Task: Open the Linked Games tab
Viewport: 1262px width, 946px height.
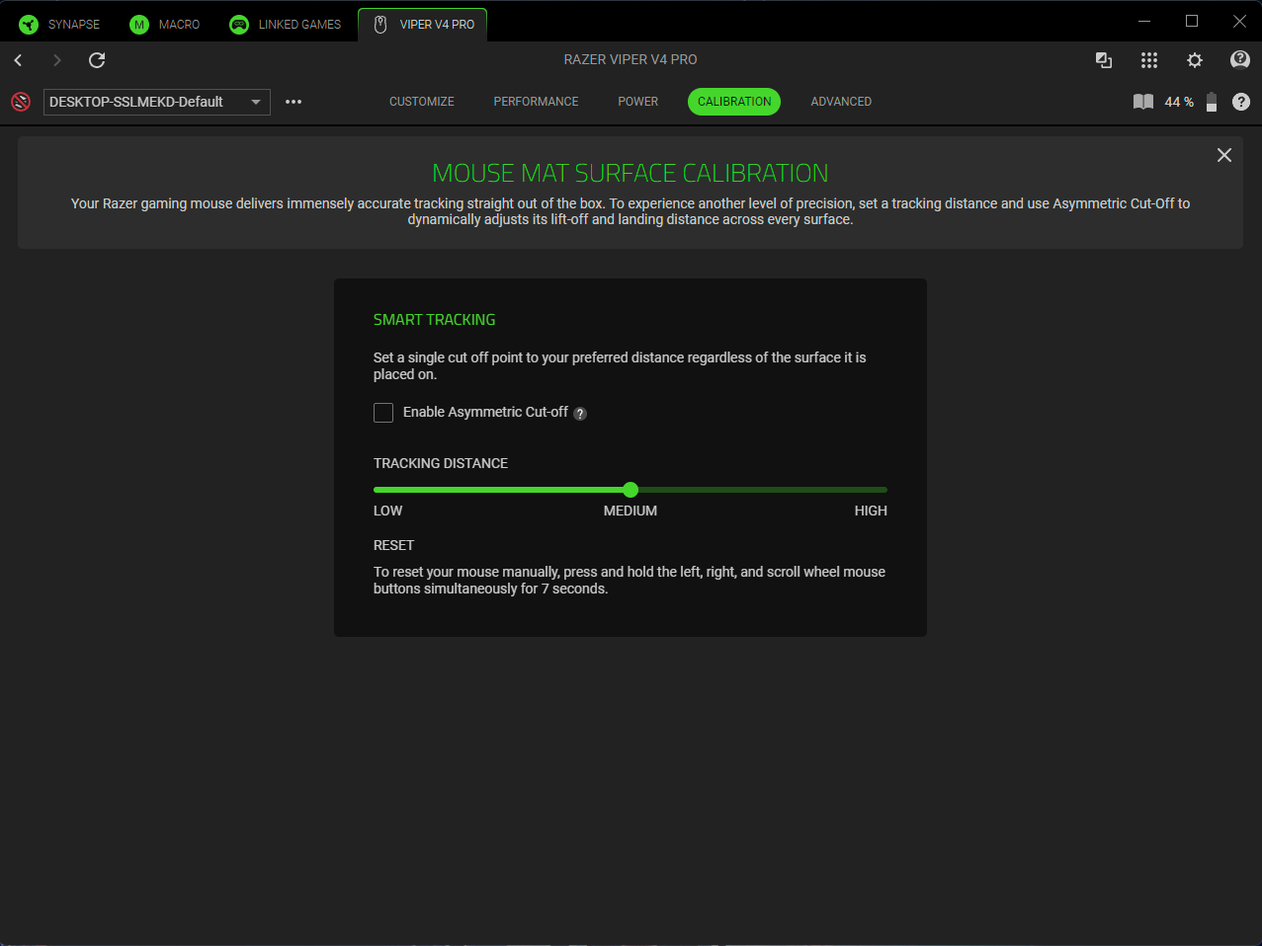Action: (285, 25)
